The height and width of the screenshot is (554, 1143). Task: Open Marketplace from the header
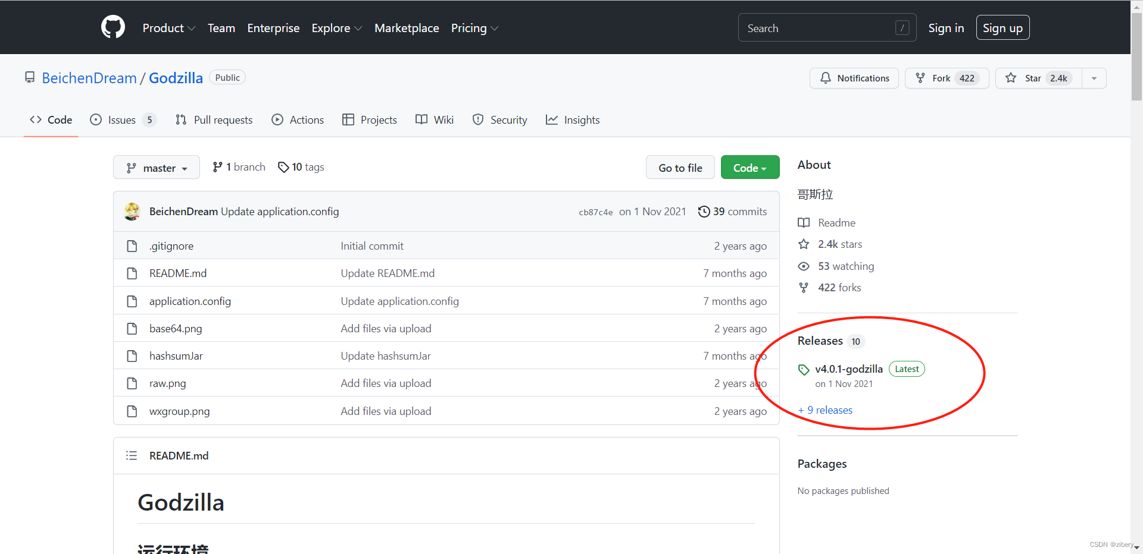pos(407,28)
